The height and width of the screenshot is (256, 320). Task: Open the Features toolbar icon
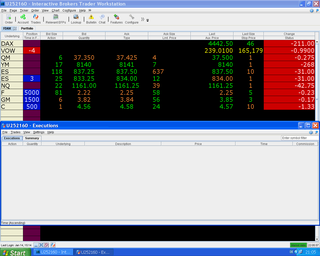(x=116, y=19)
